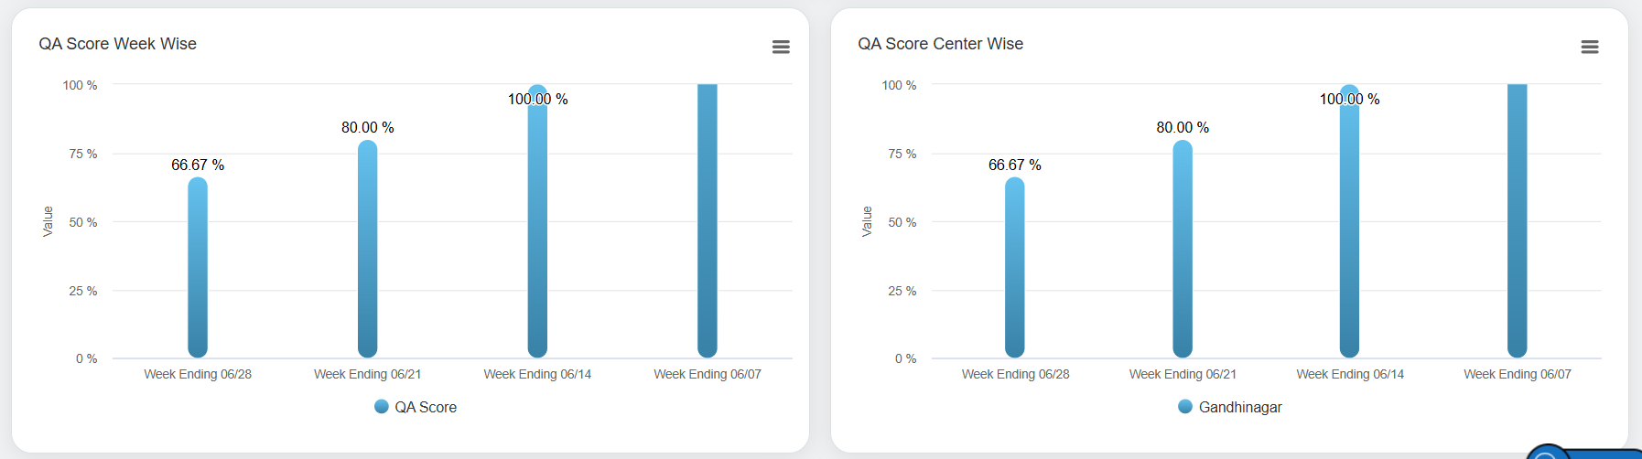Open the QA Score Center Wise chart menu
The height and width of the screenshot is (459, 1642).
tap(1590, 47)
